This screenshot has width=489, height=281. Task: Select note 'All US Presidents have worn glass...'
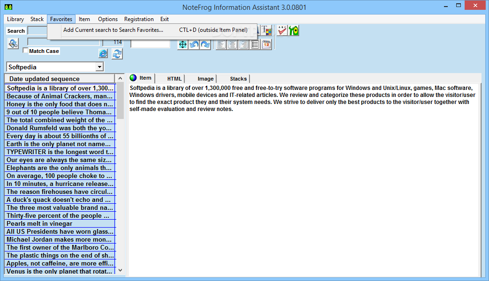60,231
